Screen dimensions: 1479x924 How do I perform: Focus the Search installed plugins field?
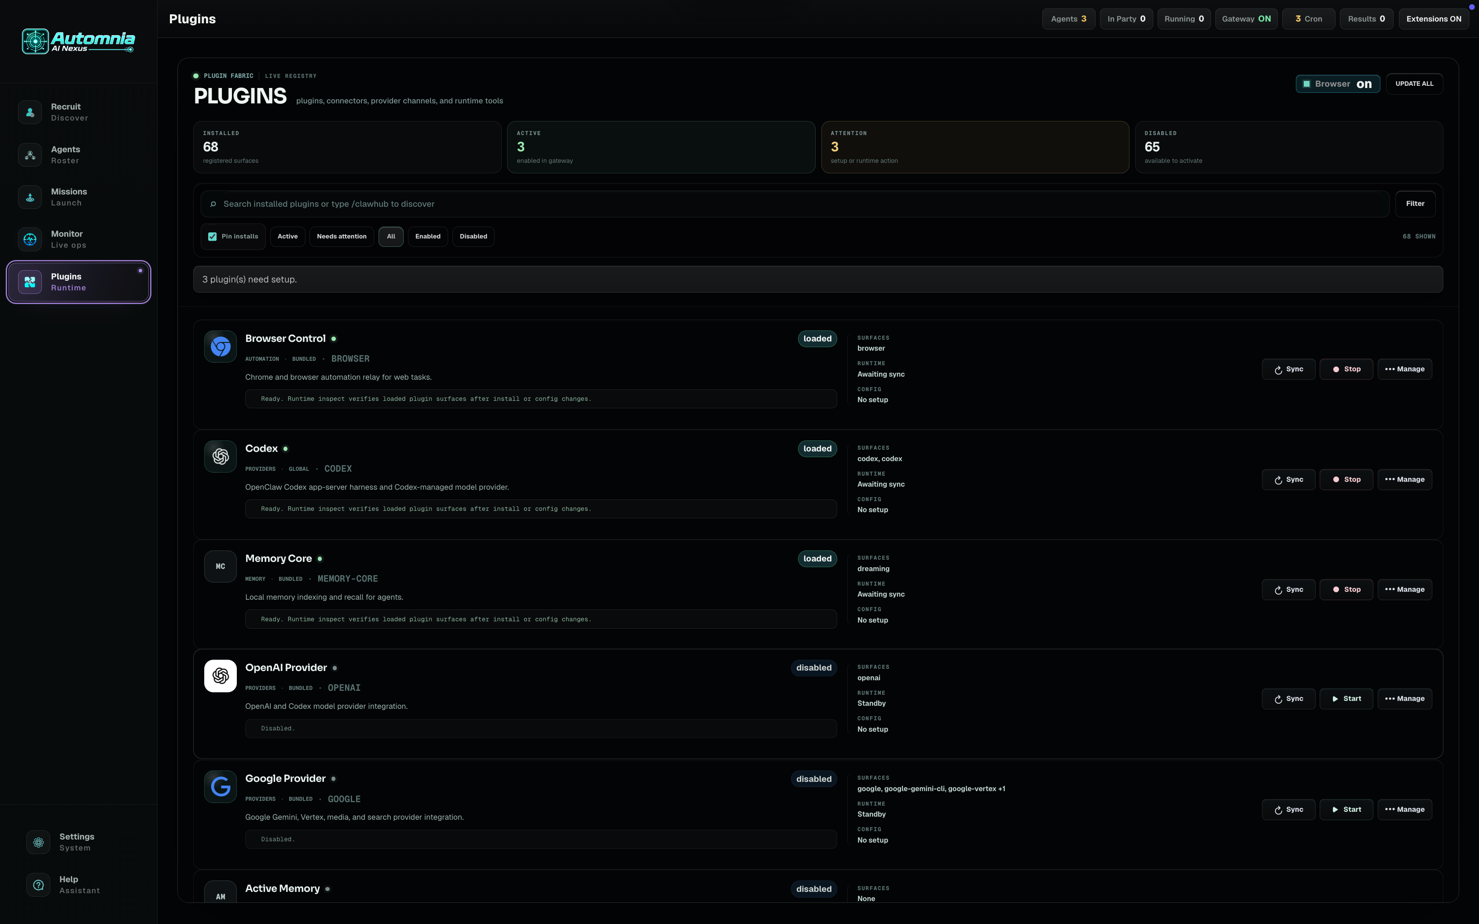pyautogui.click(x=795, y=204)
